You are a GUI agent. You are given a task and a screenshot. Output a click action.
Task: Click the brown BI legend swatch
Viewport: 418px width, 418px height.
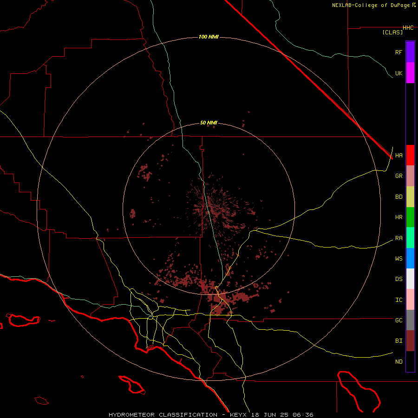[x=410, y=341]
